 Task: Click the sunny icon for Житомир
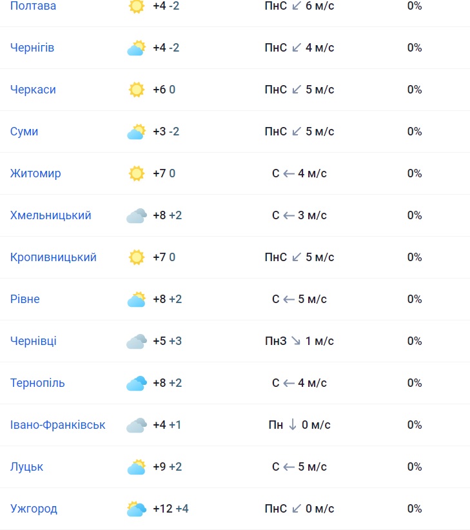(x=136, y=173)
